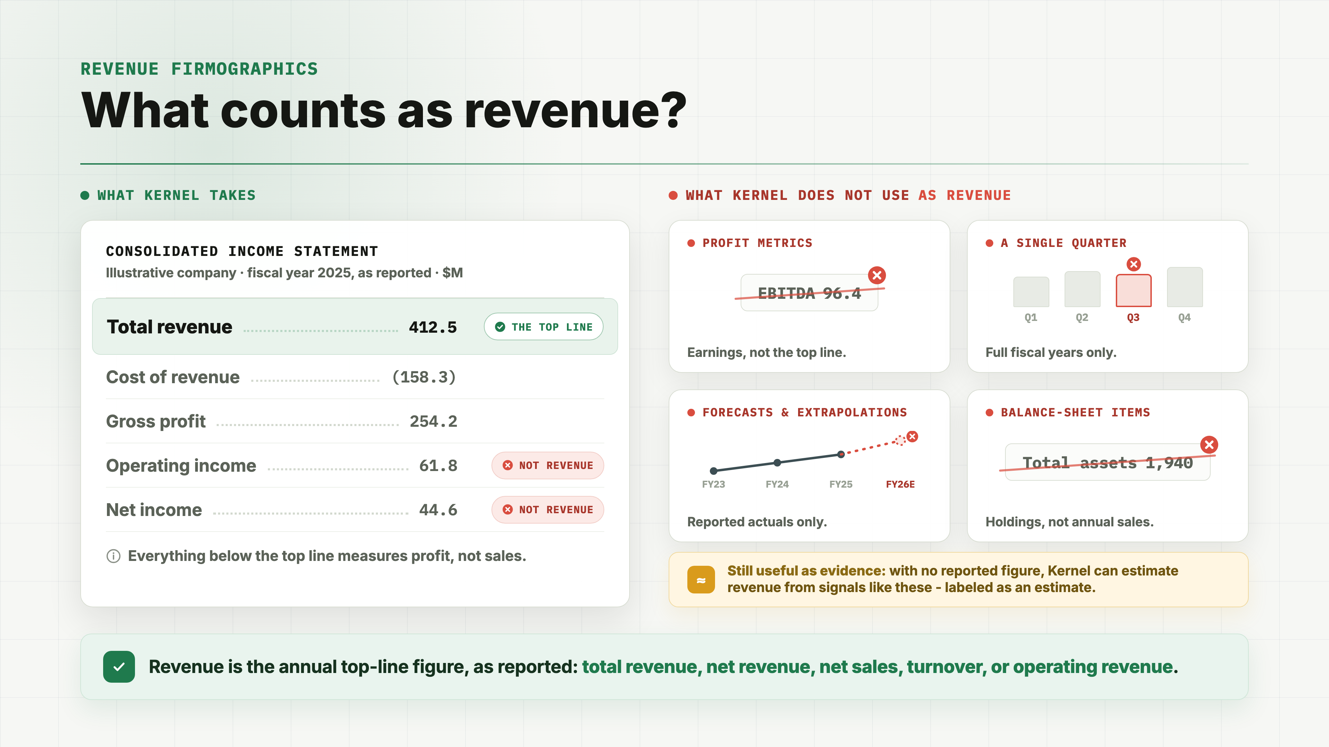Click THE TOP LINE badge
The image size is (1329, 747).
click(x=543, y=327)
